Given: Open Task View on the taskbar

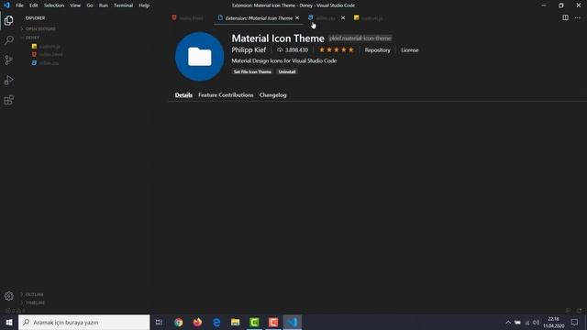Looking at the screenshot, I should [x=159, y=322].
